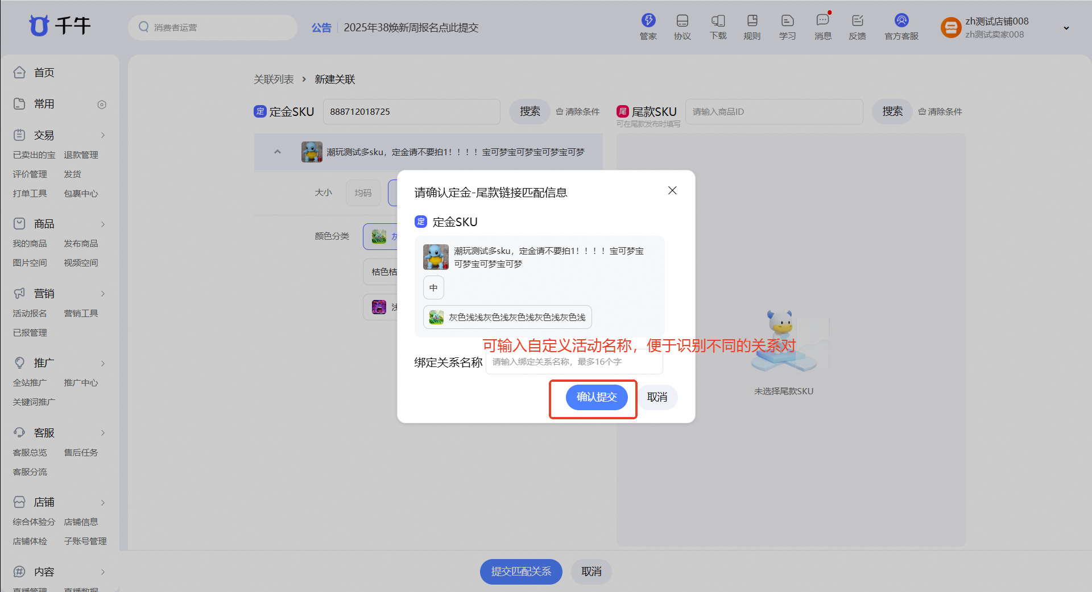Open the 协议 icon

coord(682,21)
